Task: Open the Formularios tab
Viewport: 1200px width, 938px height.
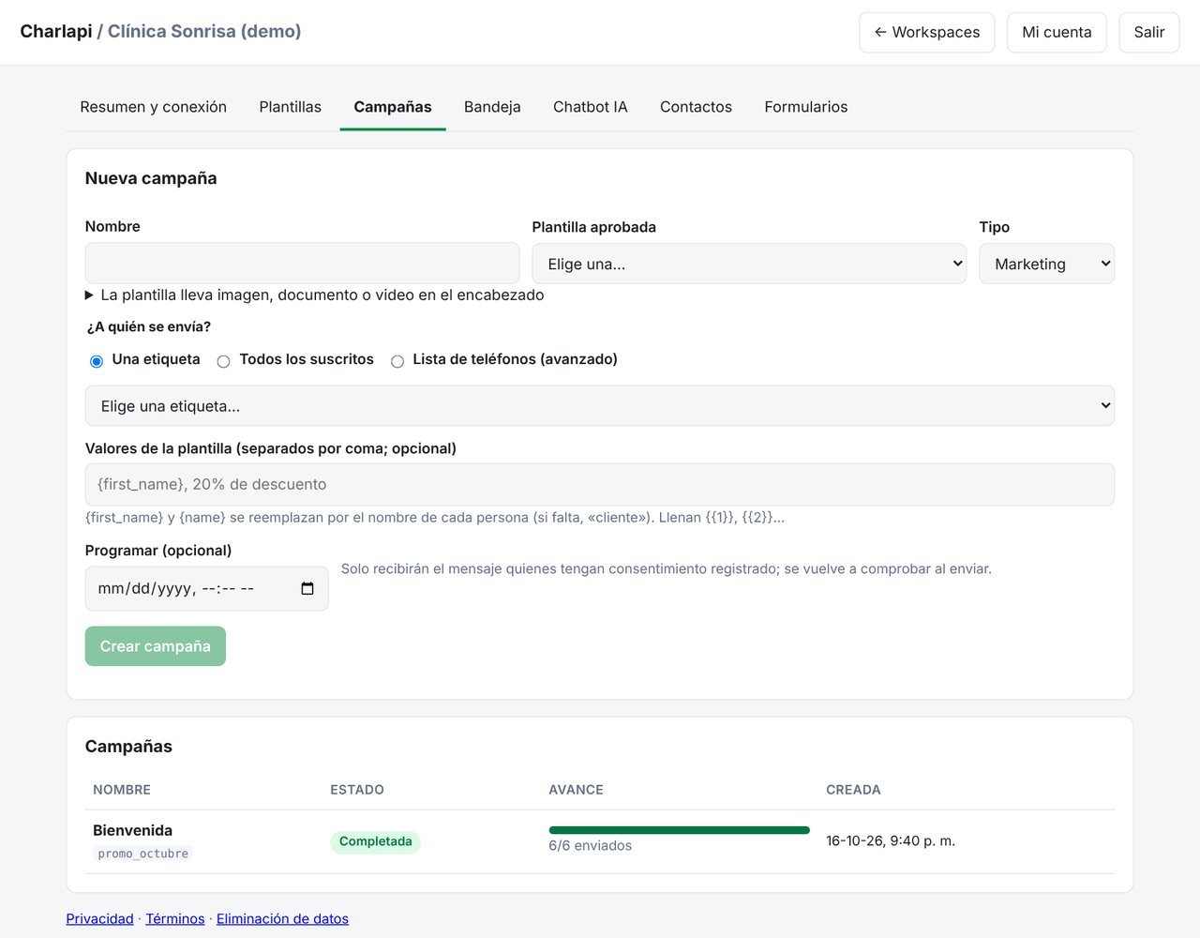Action: tap(806, 107)
